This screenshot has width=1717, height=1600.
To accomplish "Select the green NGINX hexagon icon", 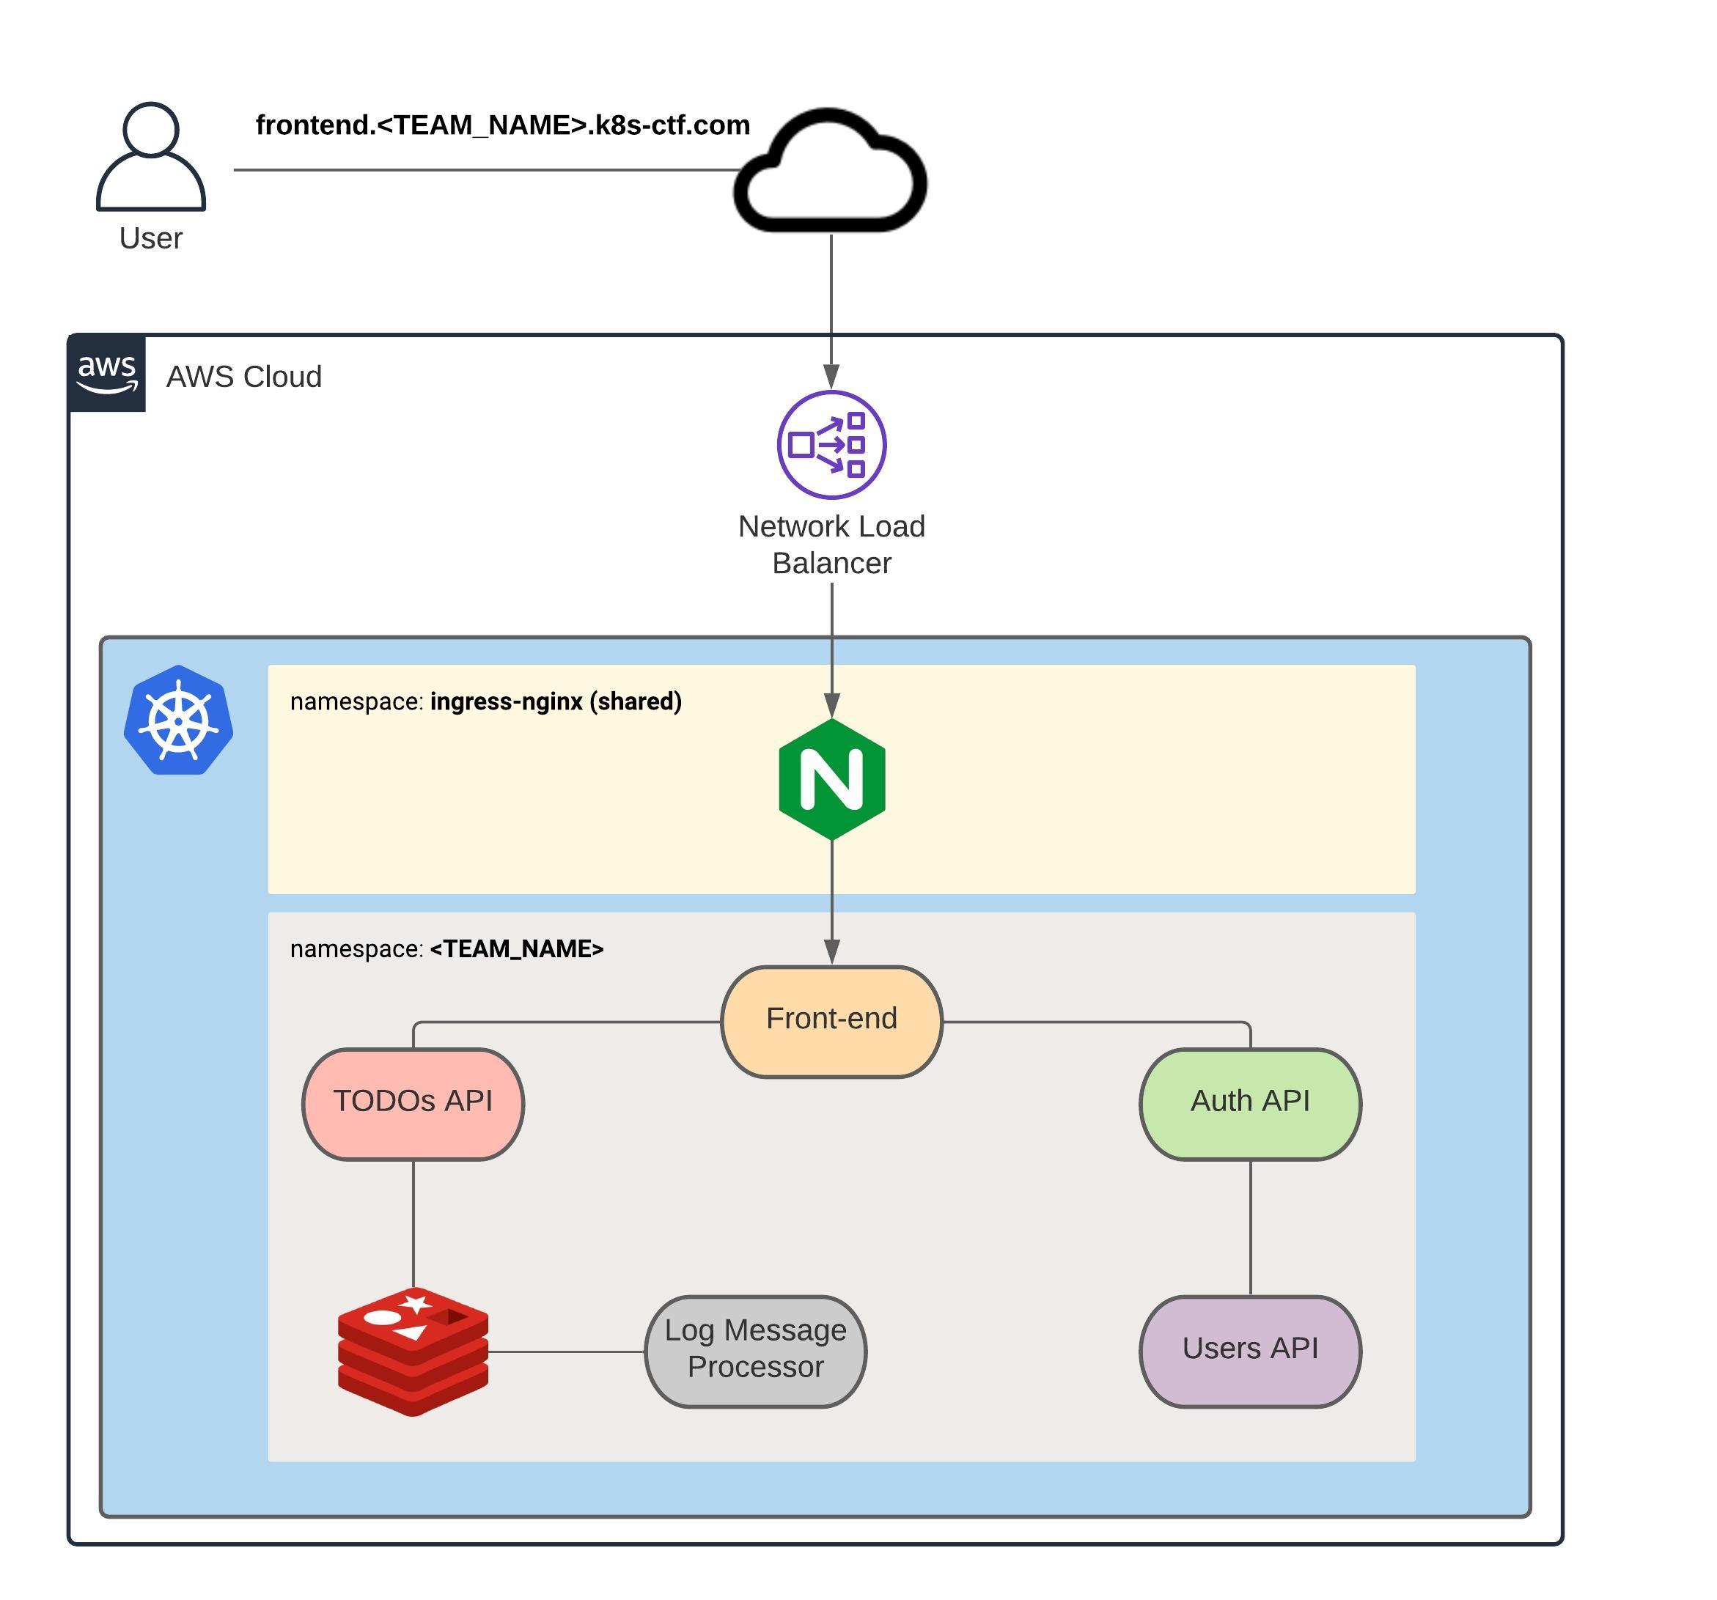I will click(831, 779).
